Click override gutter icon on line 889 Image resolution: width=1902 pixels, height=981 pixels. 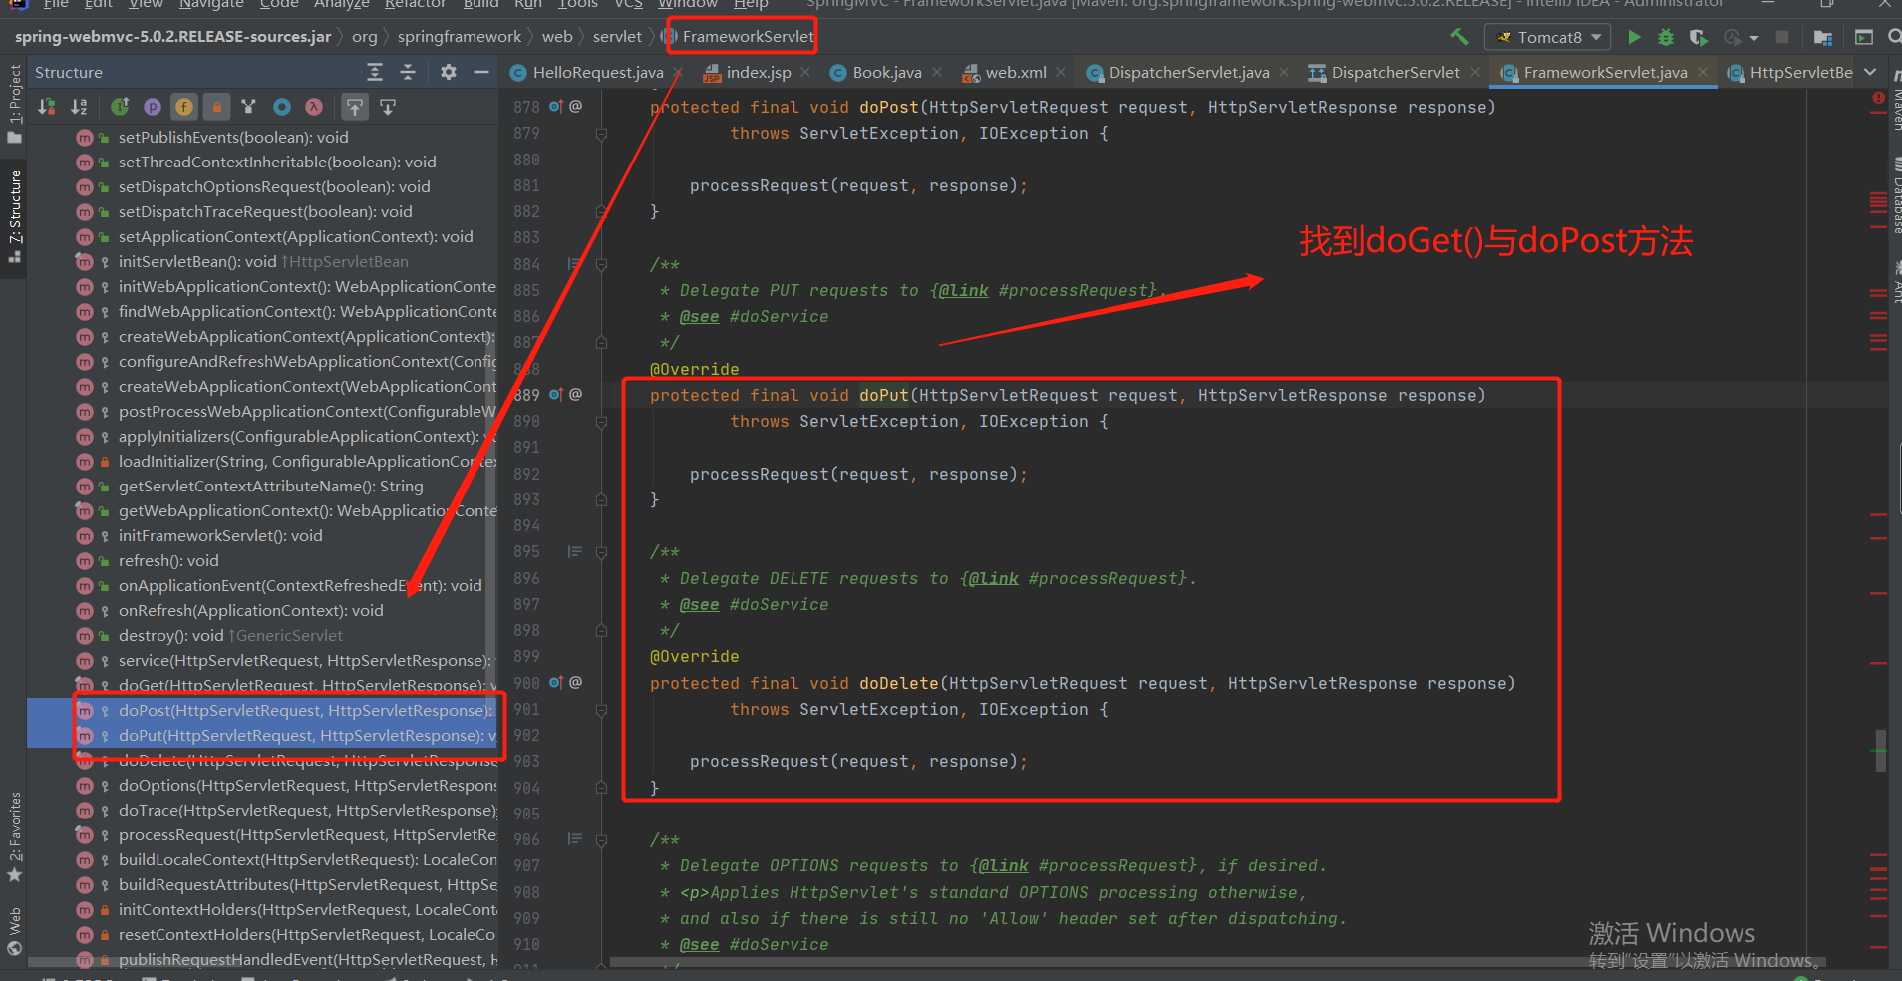(556, 394)
